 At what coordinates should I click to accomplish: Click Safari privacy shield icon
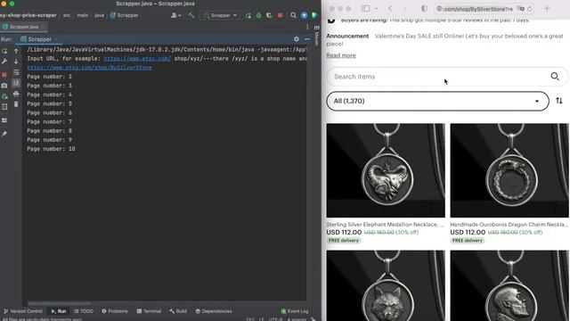pos(424,8)
